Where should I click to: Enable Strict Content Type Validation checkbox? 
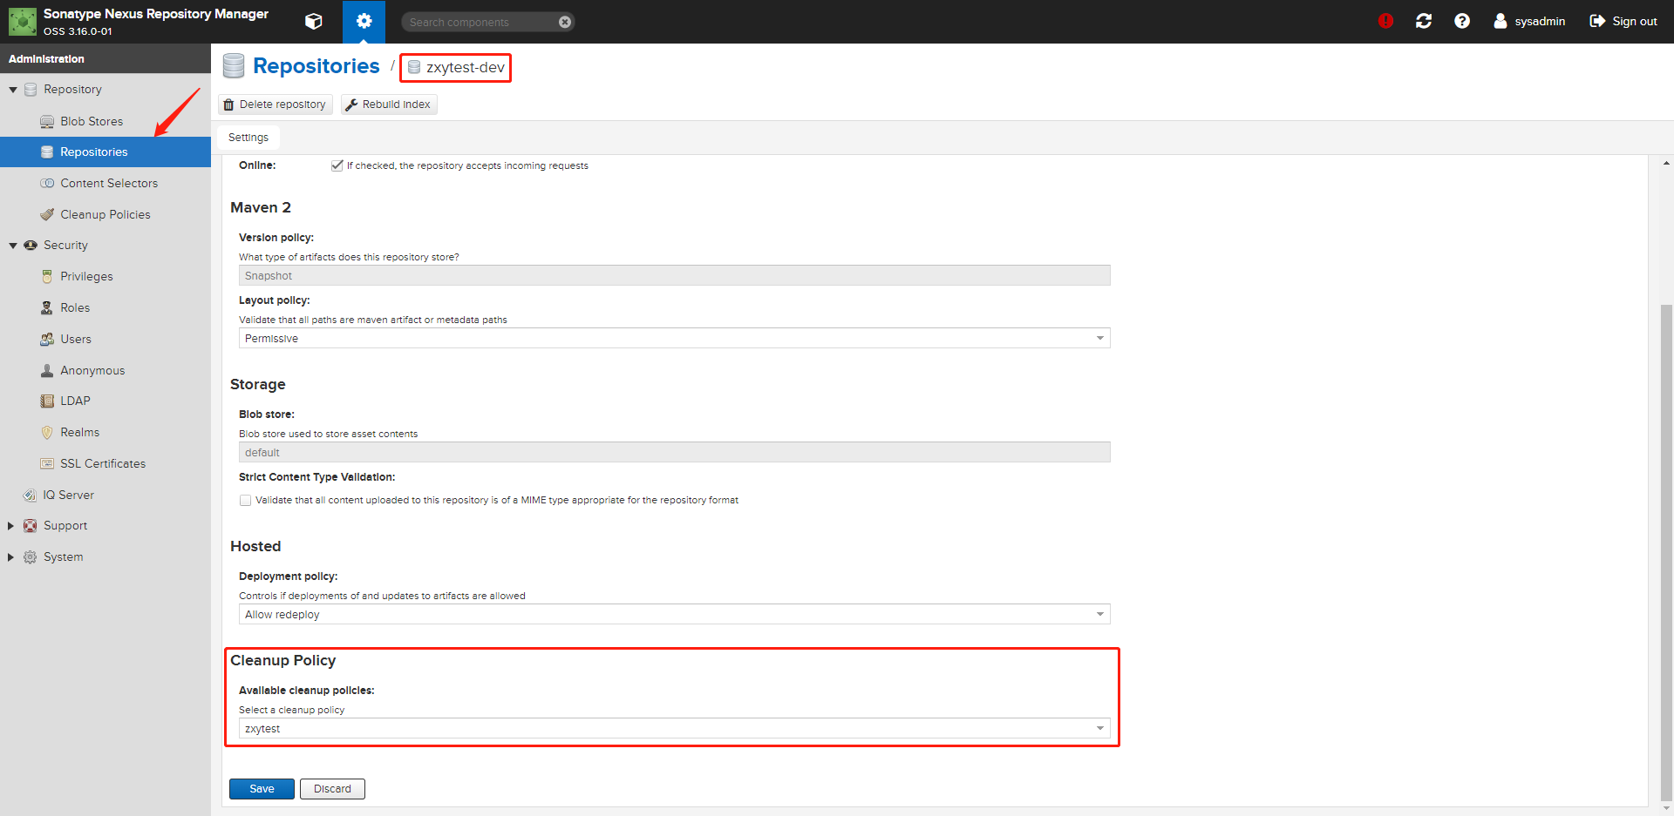coord(246,501)
